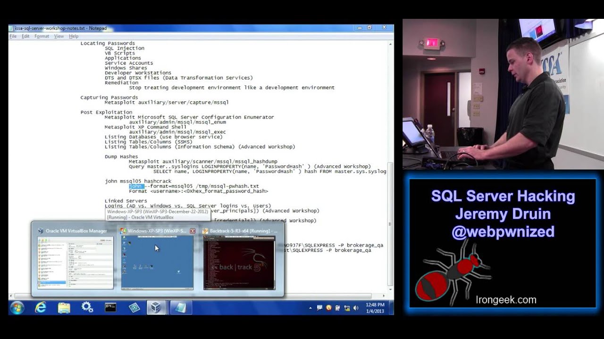The image size is (604, 339).
Task: Click the network status tray icon
Action: pyautogui.click(x=346, y=308)
